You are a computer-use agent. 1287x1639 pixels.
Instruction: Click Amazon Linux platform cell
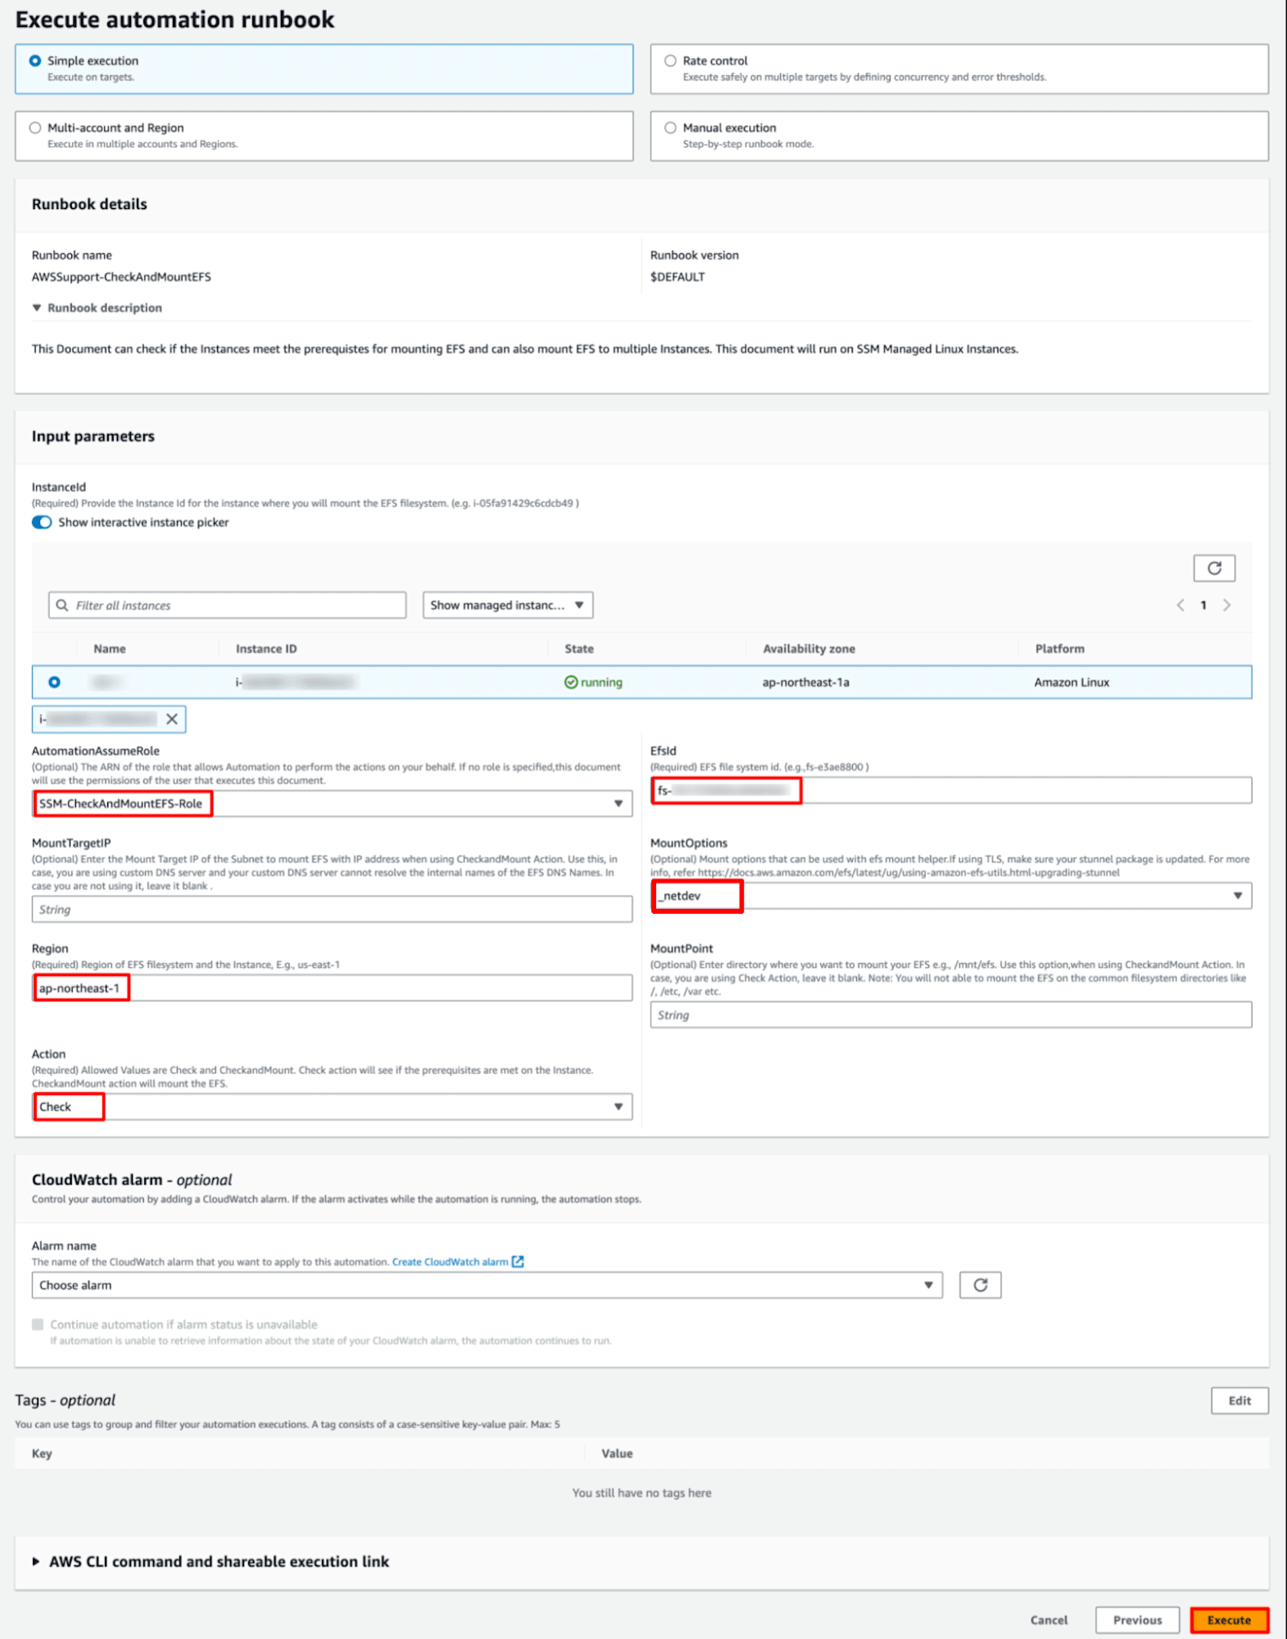click(x=1072, y=683)
